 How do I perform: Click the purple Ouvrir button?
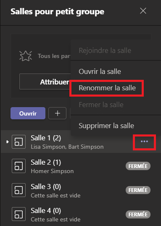point(28,113)
